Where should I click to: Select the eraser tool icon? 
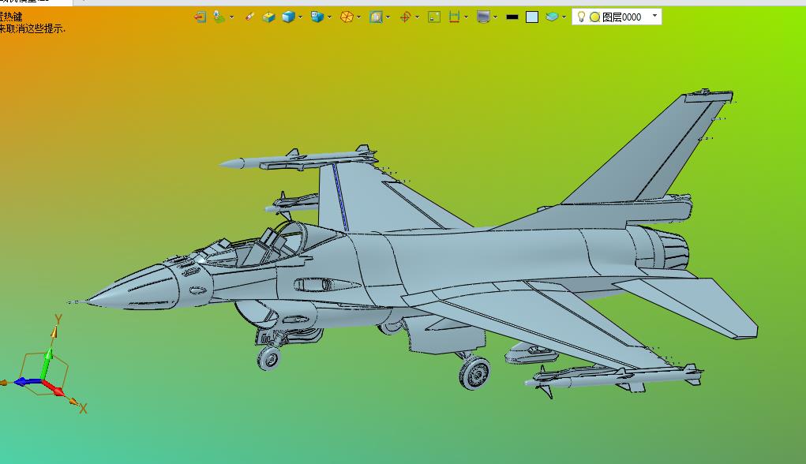(x=249, y=17)
